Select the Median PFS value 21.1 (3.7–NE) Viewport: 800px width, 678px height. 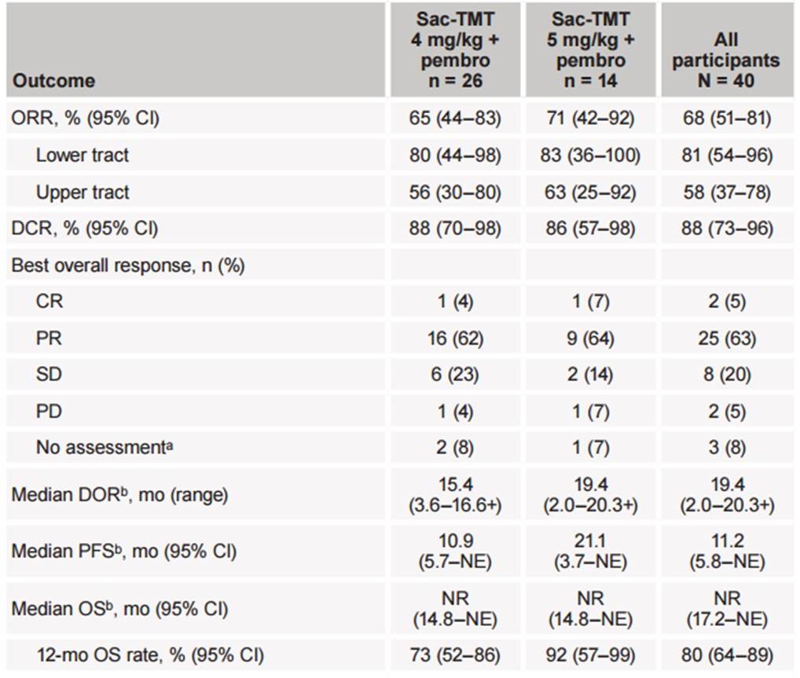590,552
